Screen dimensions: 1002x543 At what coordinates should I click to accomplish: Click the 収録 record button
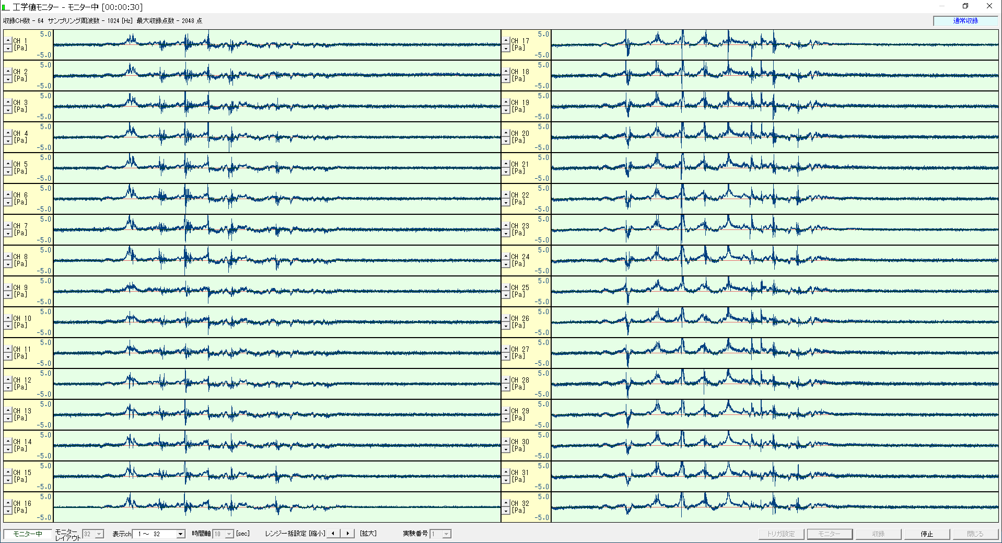[878, 534]
